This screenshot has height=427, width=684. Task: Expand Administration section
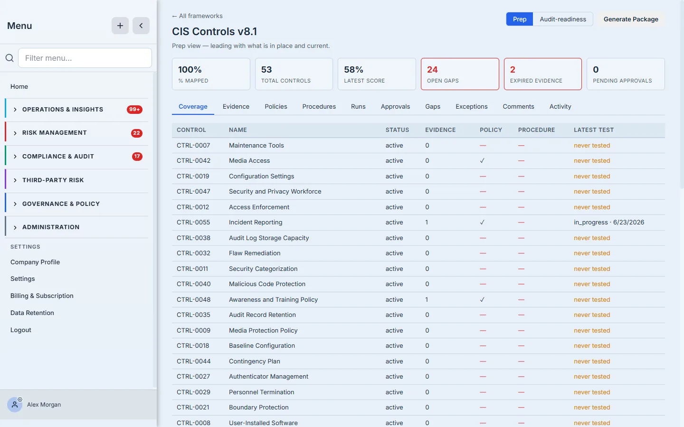[x=76, y=227]
